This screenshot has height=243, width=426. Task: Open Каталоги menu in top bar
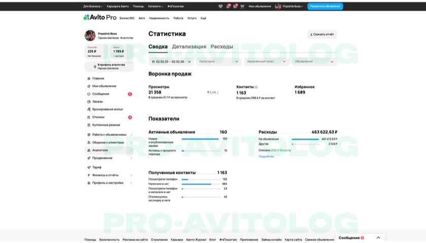(x=155, y=7)
